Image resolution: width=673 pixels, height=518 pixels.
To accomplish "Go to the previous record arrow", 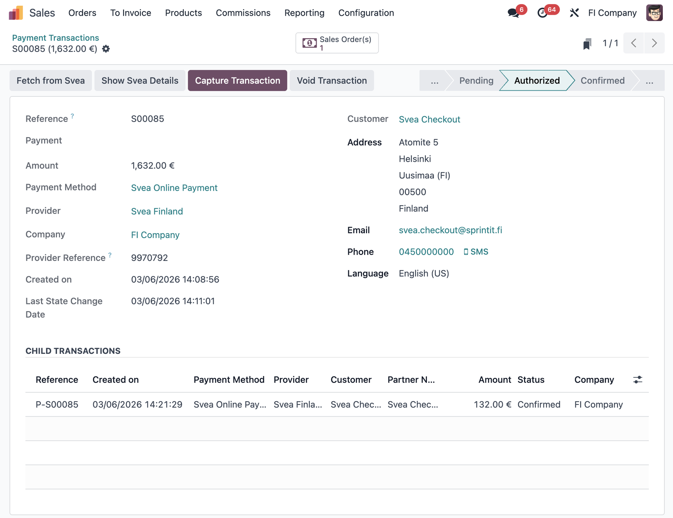I will 634,43.
